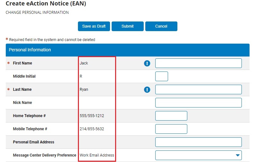Click the current Work Email Address value
255x162 pixels.
(x=97, y=155)
